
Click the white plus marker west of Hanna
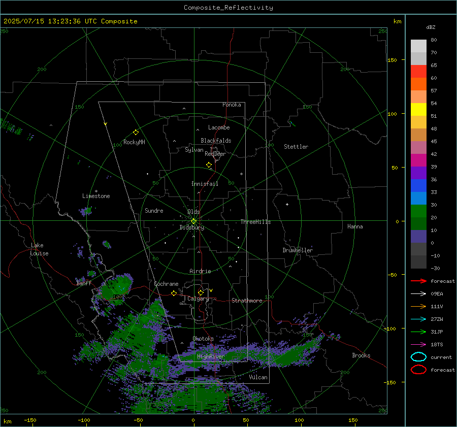[287, 204]
